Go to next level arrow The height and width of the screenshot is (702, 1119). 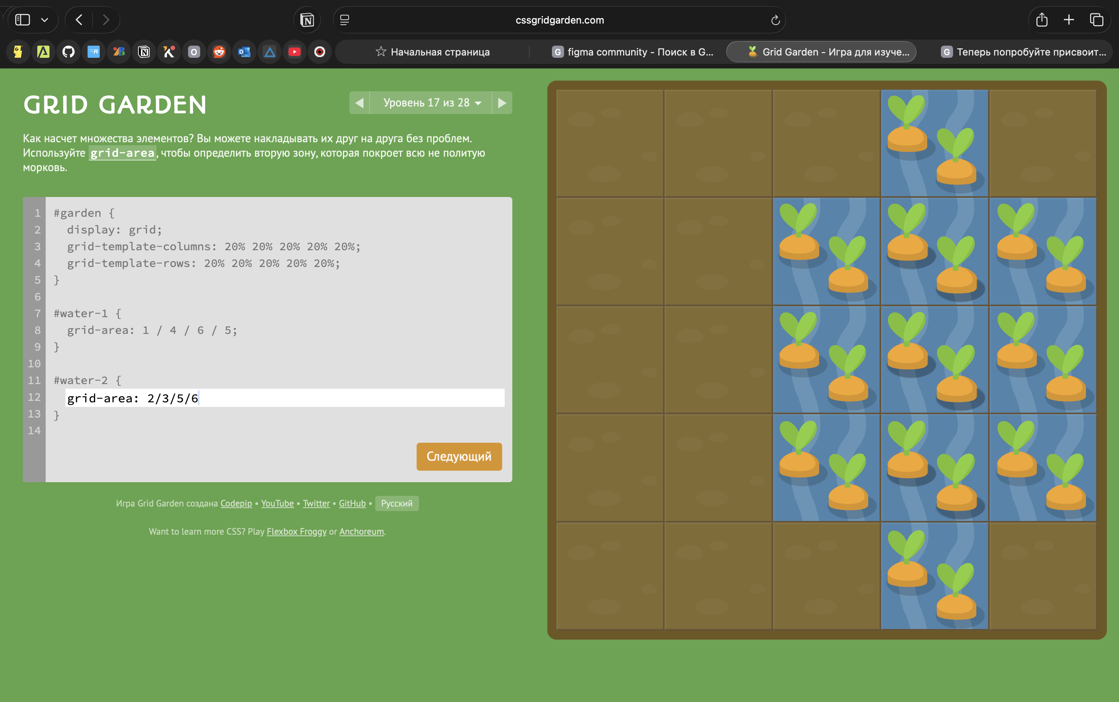(x=502, y=103)
